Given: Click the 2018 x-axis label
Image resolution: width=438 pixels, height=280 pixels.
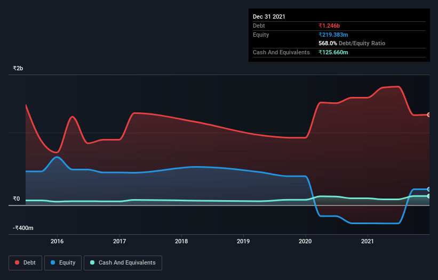Looking at the screenshot, I should (x=181, y=241).
